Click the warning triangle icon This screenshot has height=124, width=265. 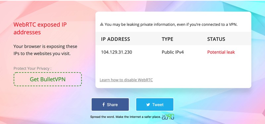coord(102,24)
